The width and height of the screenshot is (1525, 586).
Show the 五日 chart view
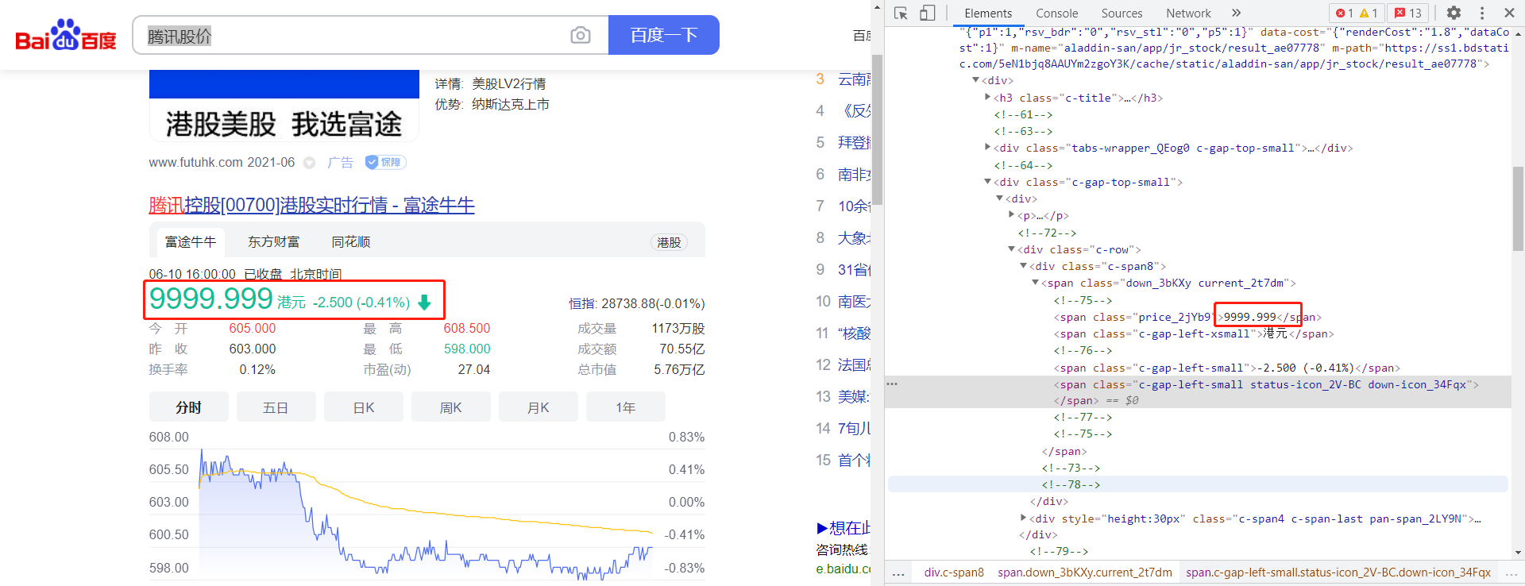276,407
